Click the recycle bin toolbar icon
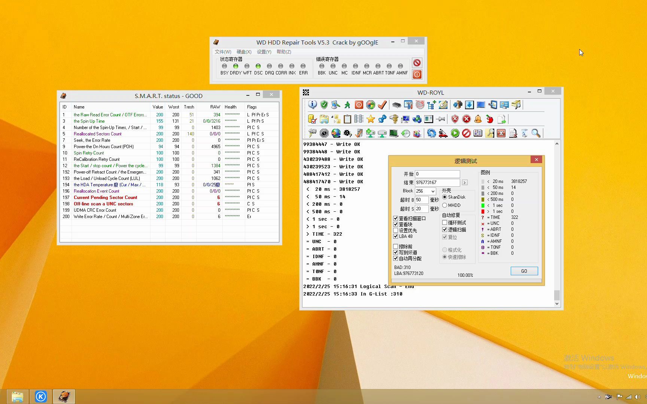Screen dimensions: 647x404 point(525,133)
